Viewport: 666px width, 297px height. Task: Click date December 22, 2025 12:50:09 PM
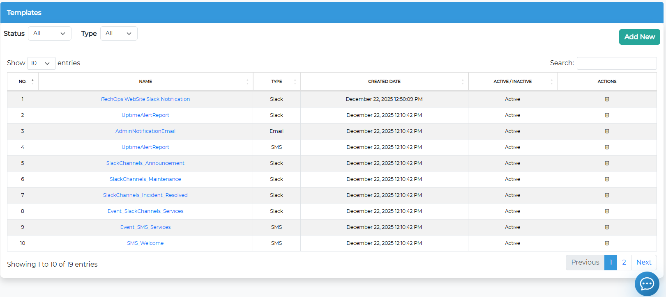[384, 99]
